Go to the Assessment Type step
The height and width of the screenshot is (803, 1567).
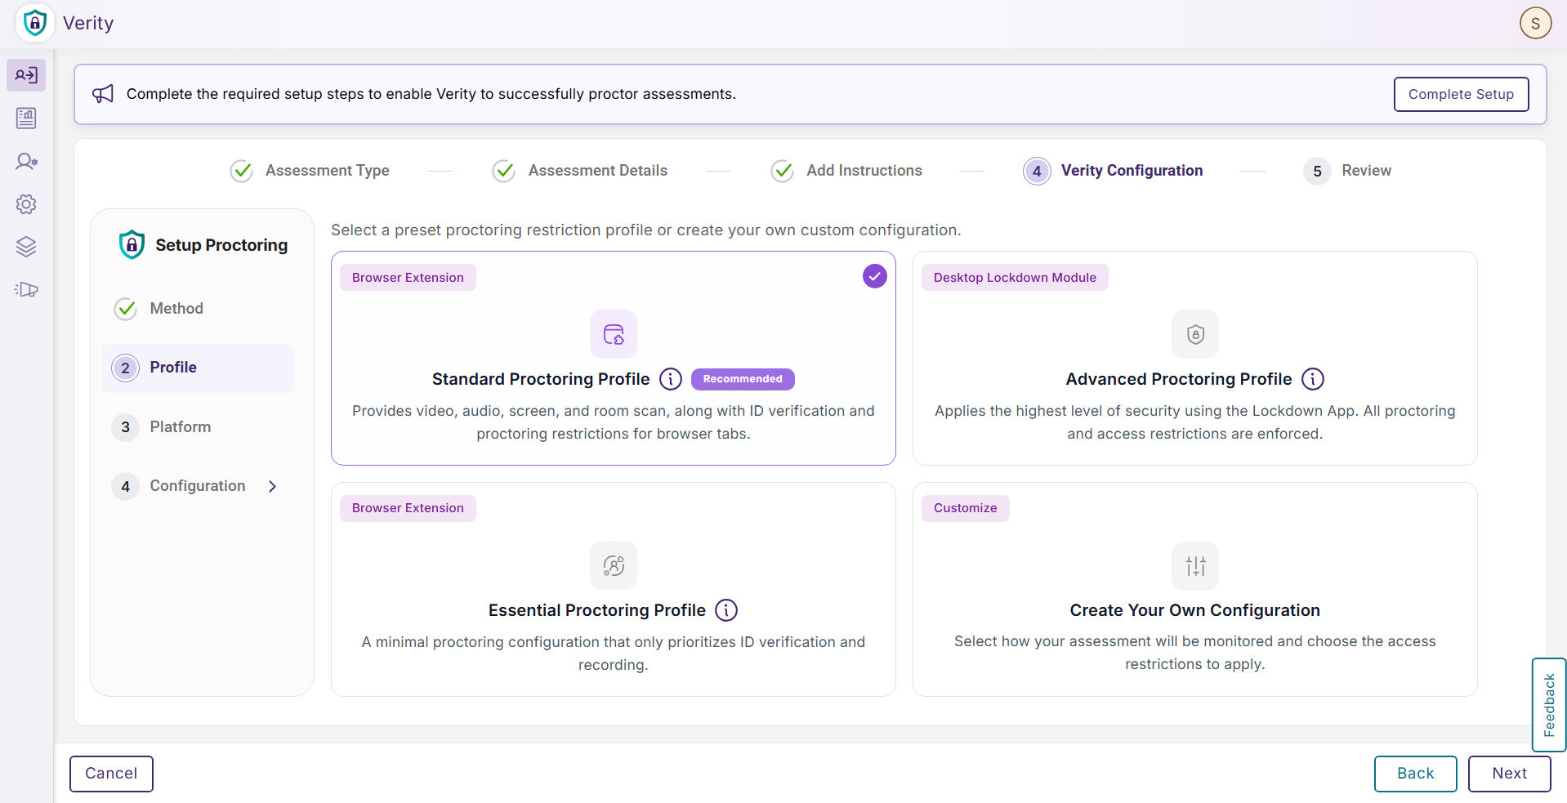[x=310, y=171]
